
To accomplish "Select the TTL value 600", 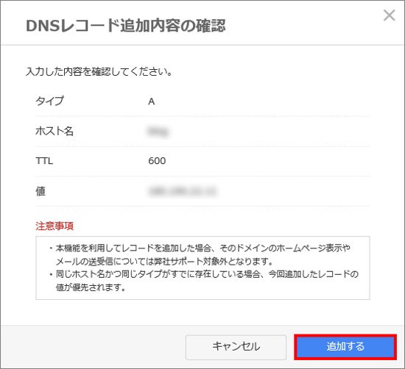I will pyautogui.click(x=157, y=161).
